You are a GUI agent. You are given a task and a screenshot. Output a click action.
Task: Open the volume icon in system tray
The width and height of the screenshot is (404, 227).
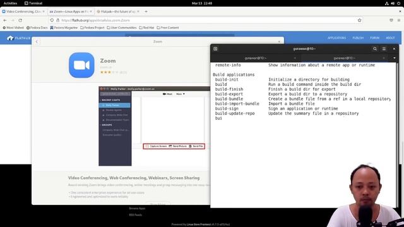pyautogui.click(x=393, y=3)
